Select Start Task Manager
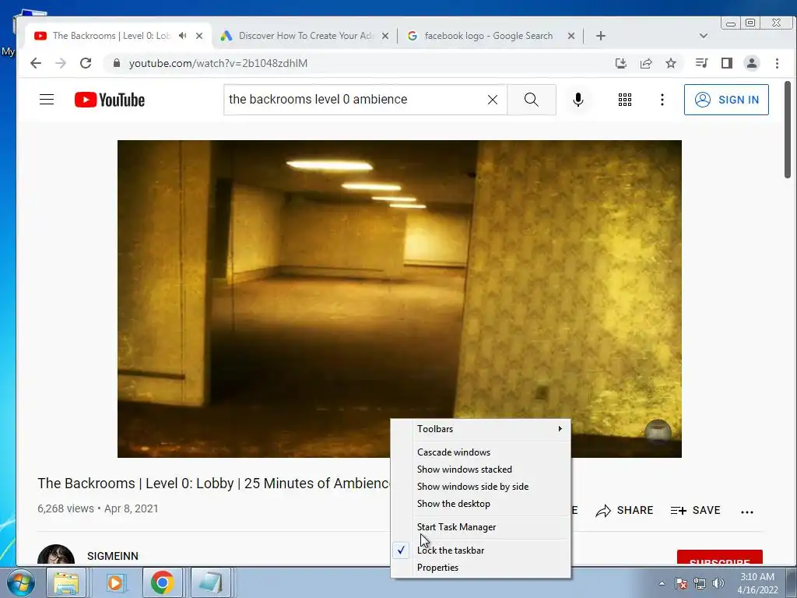 481,527
